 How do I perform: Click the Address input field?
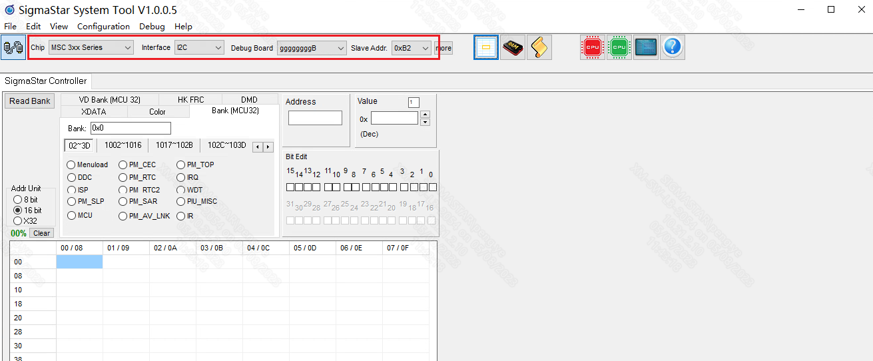(315, 118)
